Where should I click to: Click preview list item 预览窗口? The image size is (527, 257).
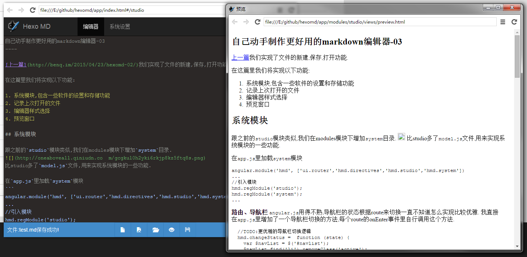click(258, 104)
